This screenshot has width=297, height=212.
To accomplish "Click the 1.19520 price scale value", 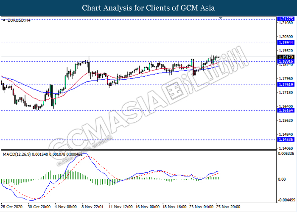I will click(x=286, y=51).
